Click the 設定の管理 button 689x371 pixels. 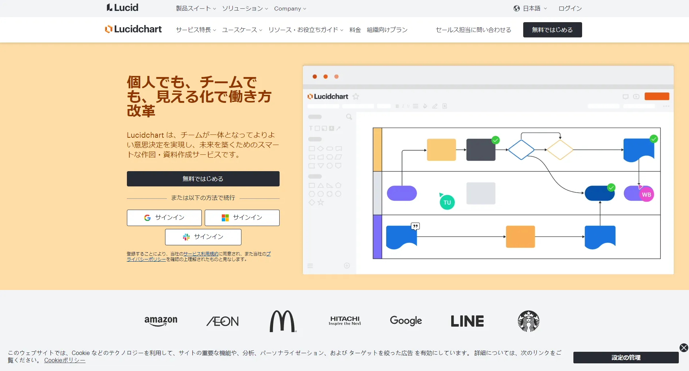click(x=626, y=358)
